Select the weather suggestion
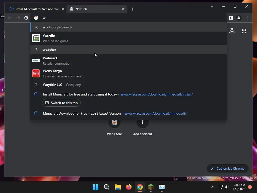Screen dimensions: 257x193 coord(128,50)
